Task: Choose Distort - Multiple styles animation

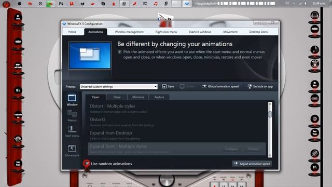Action: coord(176,109)
